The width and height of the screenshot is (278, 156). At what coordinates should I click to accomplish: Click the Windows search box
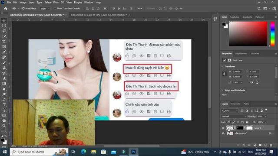[x=39, y=152]
